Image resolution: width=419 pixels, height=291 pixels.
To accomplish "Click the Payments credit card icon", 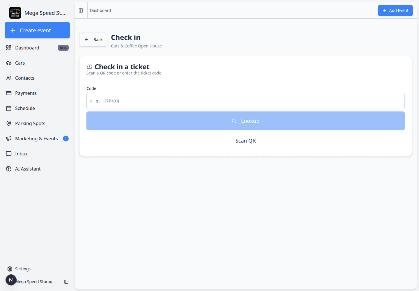I will 9,93.
